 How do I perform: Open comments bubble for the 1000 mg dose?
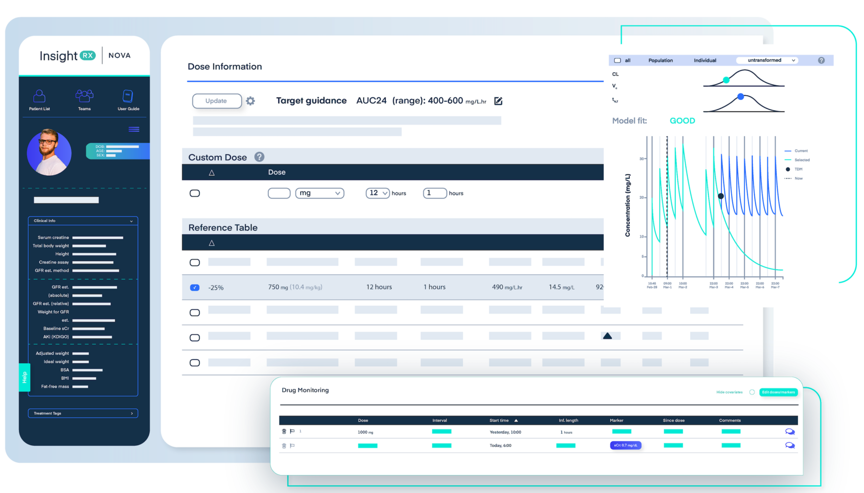pos(790,432)
